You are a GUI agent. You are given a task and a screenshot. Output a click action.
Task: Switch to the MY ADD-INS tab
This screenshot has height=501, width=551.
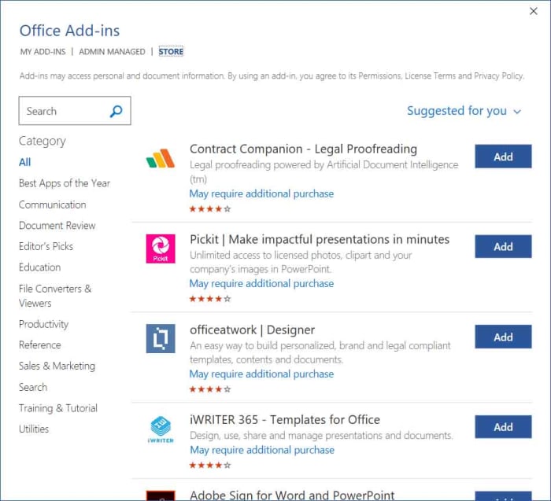43,52
